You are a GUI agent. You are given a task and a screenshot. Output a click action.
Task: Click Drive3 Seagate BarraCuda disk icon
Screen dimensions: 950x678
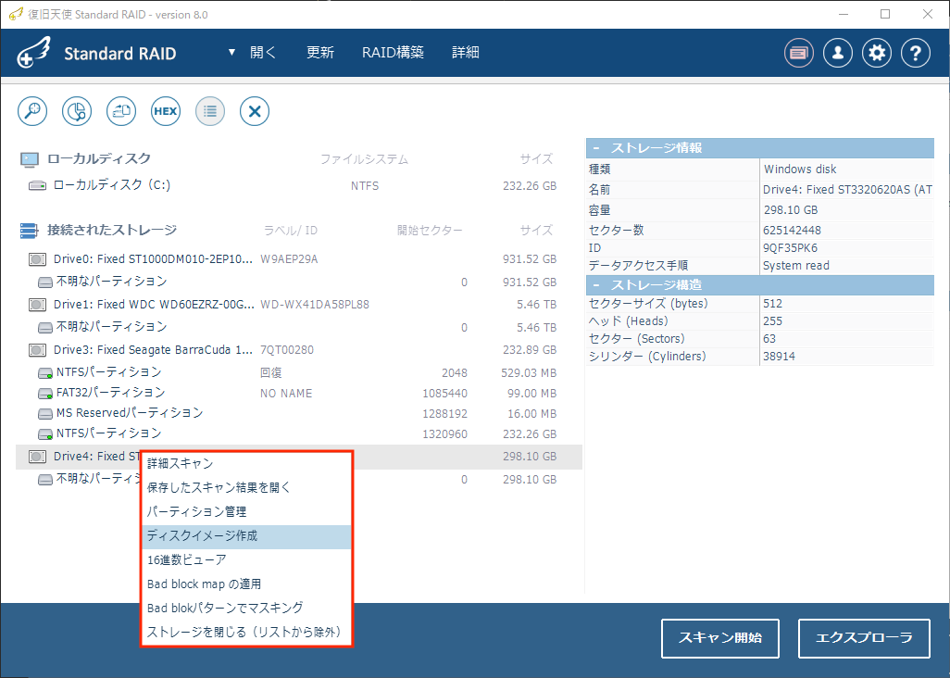coord(38,350)
